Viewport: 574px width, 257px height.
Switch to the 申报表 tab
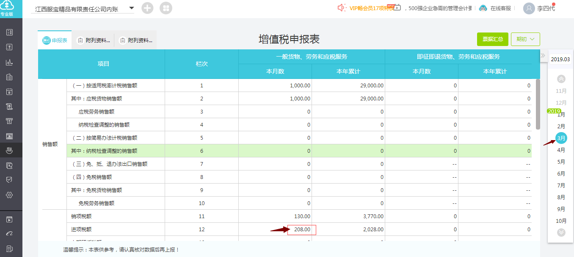pyautogui.click(x=55, y=41)
